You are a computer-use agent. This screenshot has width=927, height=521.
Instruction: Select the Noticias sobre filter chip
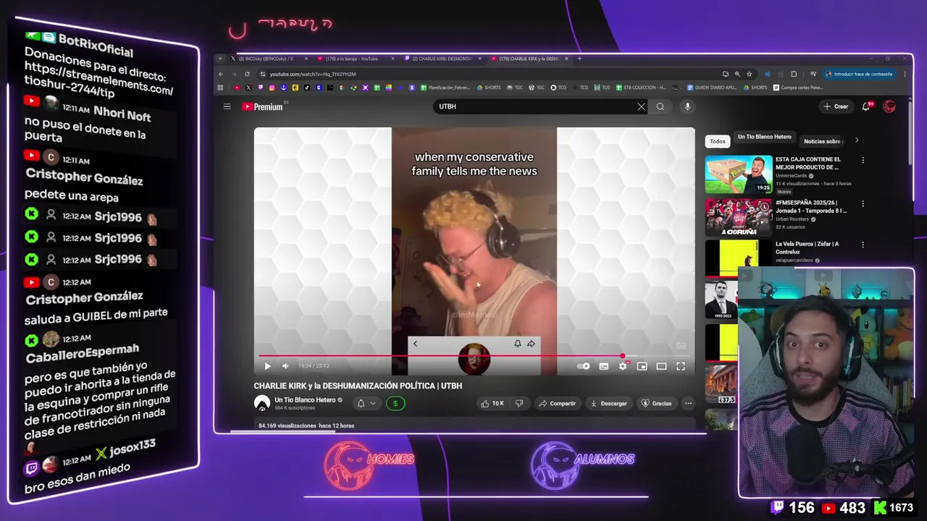coord(823,141)
